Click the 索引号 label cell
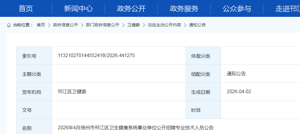Viewport: 300px width, 134px height. [x=29, y=56]
